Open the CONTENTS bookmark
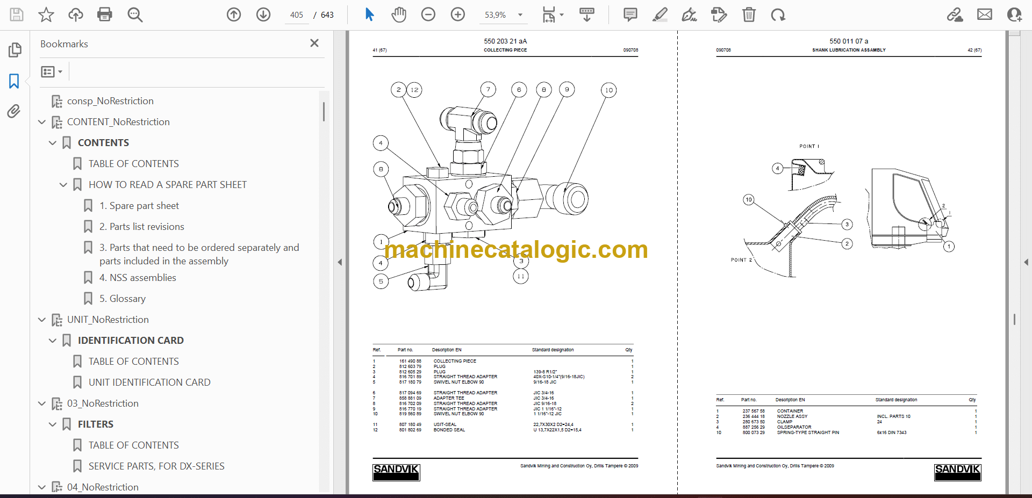The height and width of the screenshot is (498, 1032). tap(103, 143)
